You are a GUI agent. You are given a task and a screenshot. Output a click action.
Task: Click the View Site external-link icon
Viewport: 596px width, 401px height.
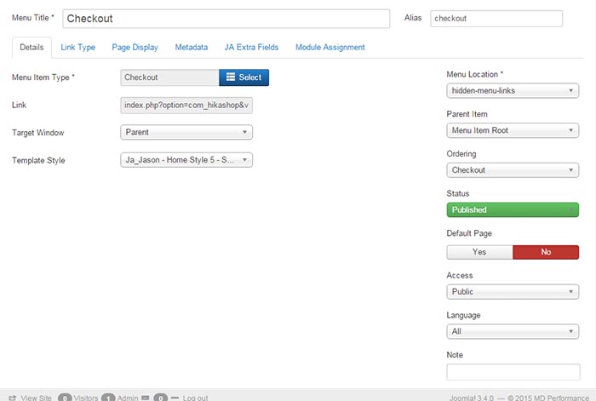coord(13,398)
